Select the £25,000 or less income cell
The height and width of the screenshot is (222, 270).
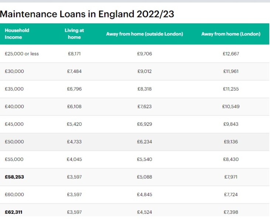click(x=22, y=54)
